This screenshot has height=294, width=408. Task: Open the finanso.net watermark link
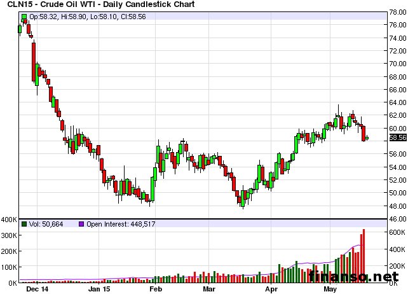pos(357,277)
